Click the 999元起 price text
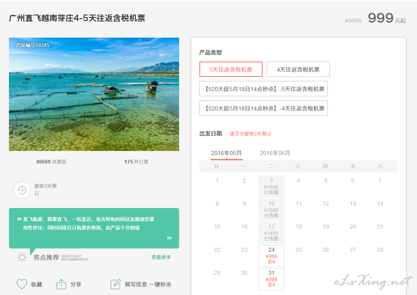This screenshot has width=417, height=295. pyautogui.click(x=387, y=18)
